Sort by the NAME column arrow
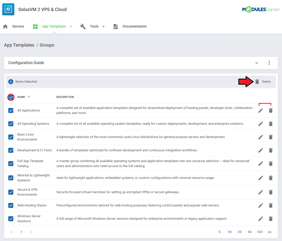The width and height of the screenshot is (282, 241). click(29, 97)
